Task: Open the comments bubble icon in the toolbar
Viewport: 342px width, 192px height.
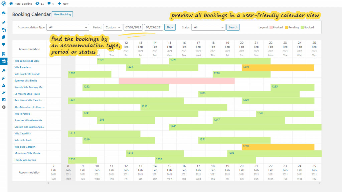Action: coord(49,3)
